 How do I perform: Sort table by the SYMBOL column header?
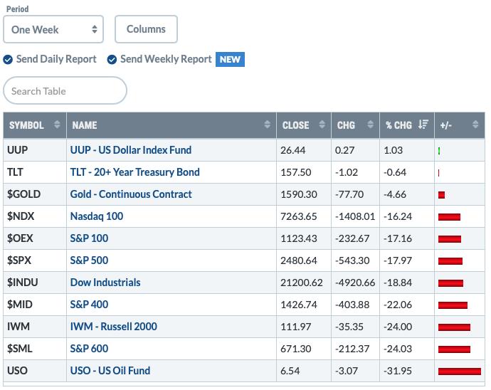tap(35, 125)
